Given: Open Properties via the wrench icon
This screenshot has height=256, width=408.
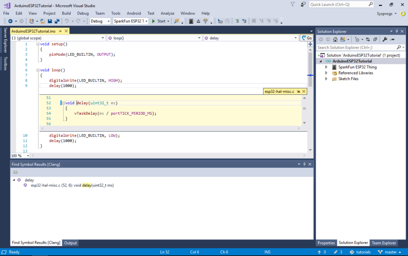Looking at the screenshot, I should [385, 39].
